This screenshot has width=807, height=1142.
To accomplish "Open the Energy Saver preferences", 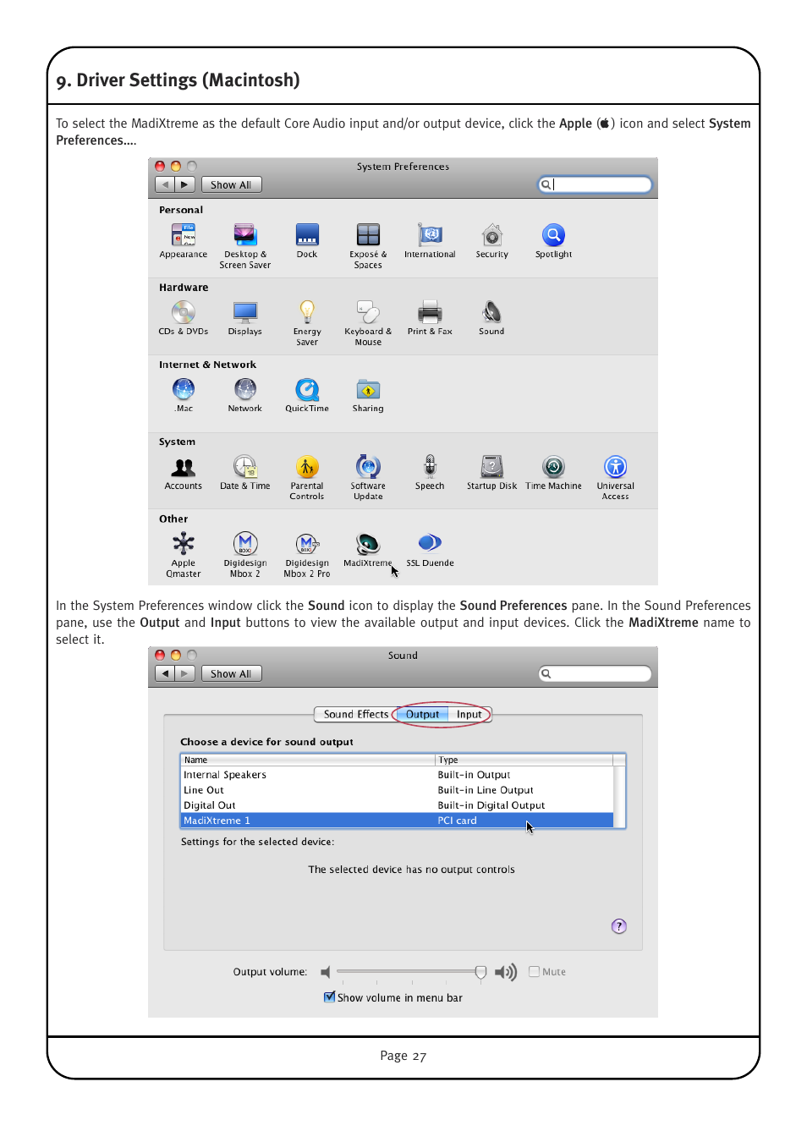I will pyautogui.click(x=307, y=313).
